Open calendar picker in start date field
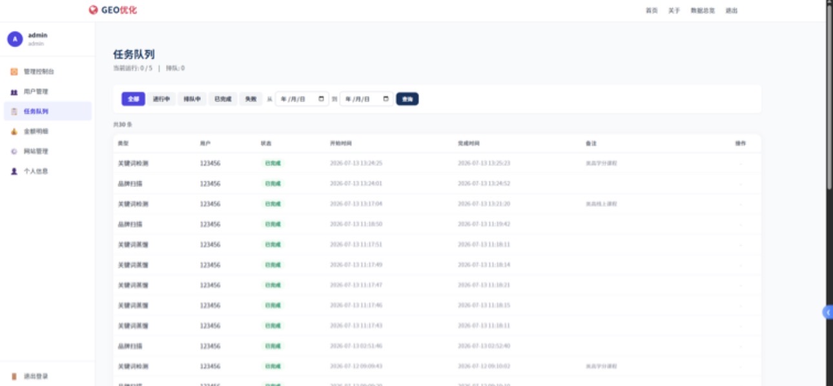The width and height of the screenshot is (833, 386). [322, 99]
